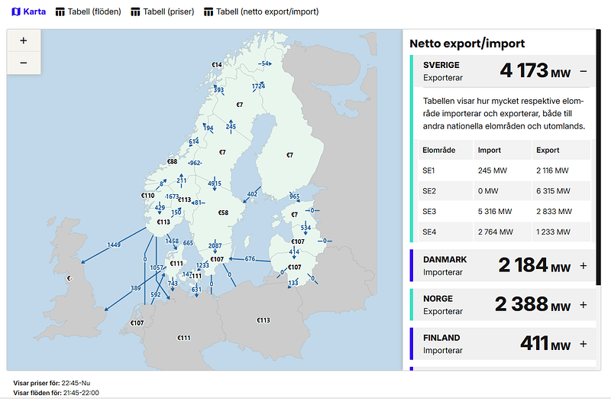The height and width of the screenshot is (399, 611).
Task: Click SE2 export value 6 315 MW
Action: point(553,191)
